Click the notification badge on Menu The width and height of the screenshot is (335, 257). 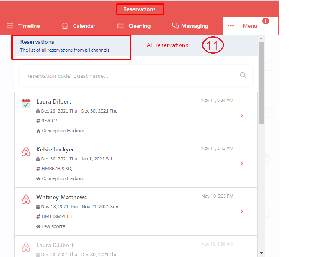(x=265, y=21)
